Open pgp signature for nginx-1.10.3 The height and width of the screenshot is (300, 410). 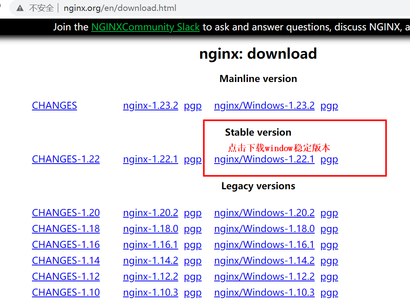click(x=193, y=293)
